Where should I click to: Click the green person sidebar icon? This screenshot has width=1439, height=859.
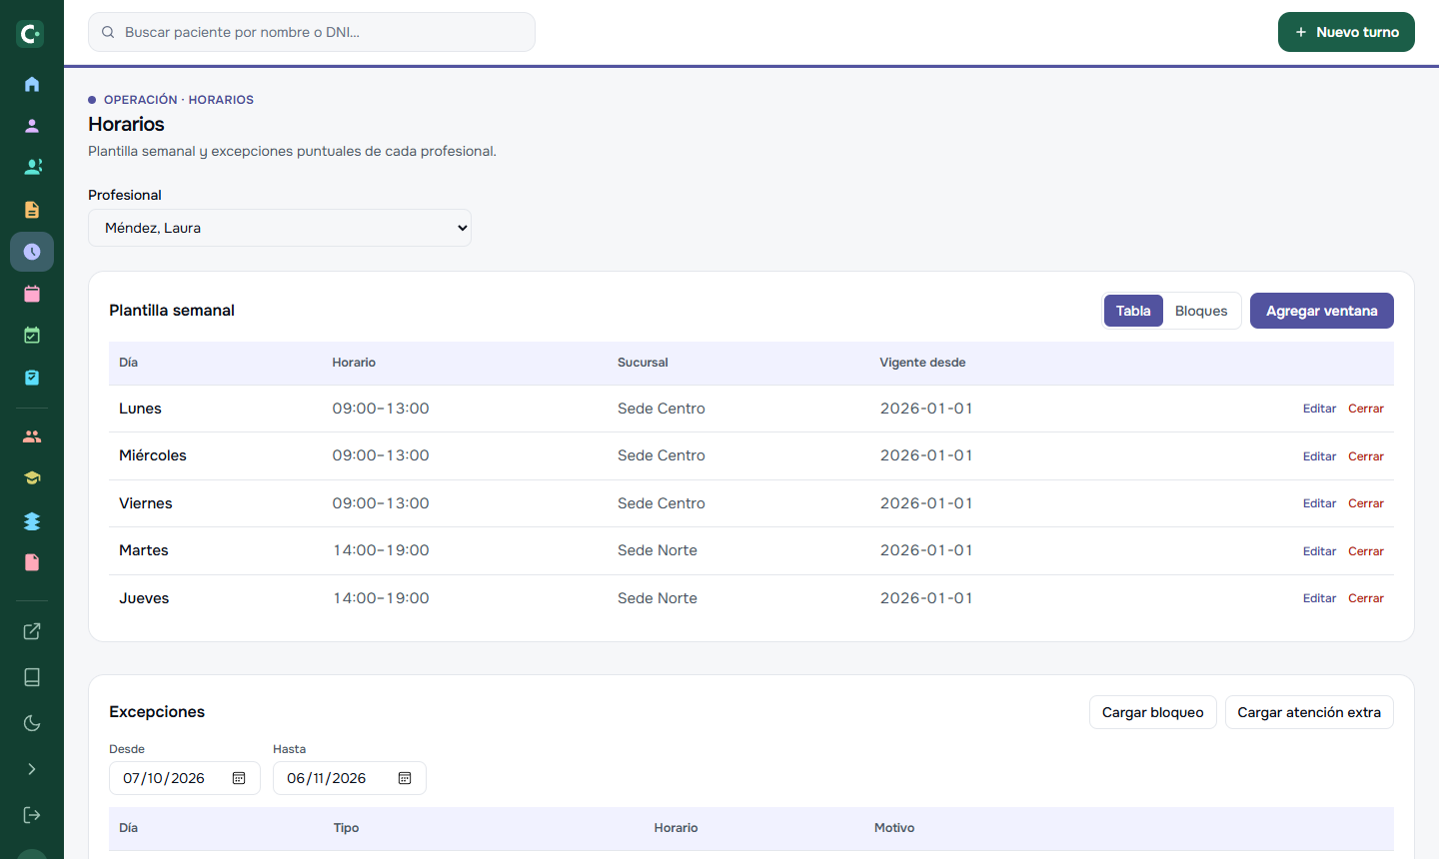32,167
